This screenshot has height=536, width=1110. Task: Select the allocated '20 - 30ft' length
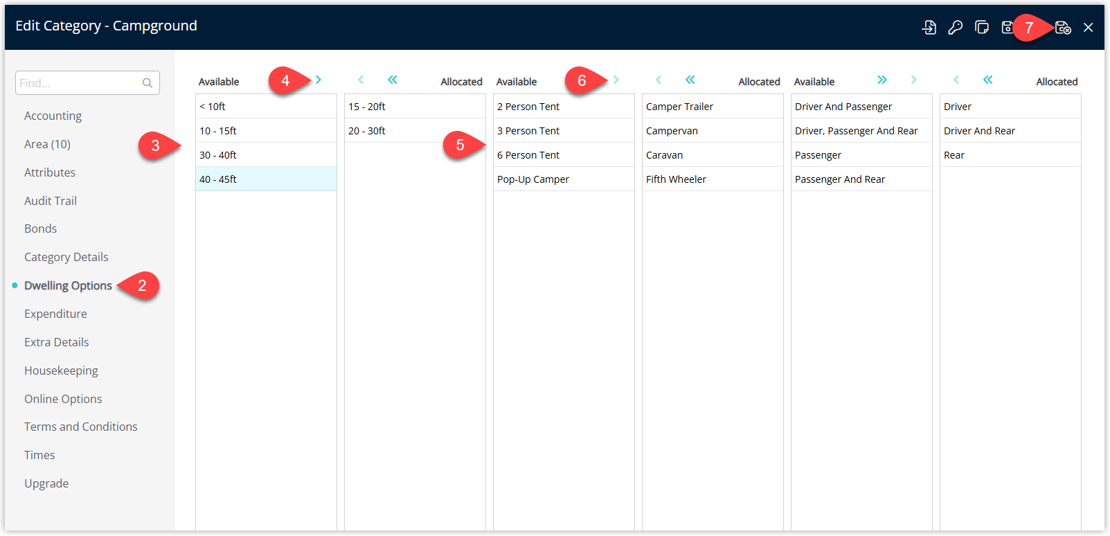coord(415,131)
